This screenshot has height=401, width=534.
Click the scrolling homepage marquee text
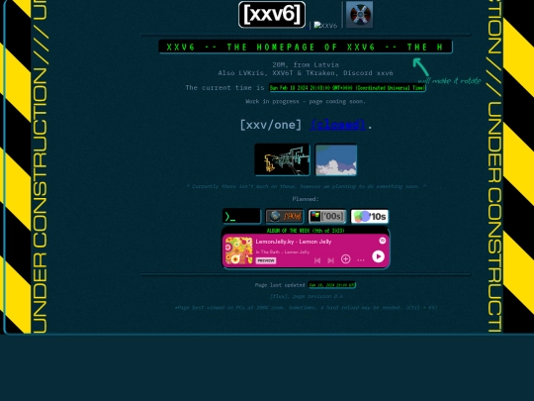click(x=306, y=47)
